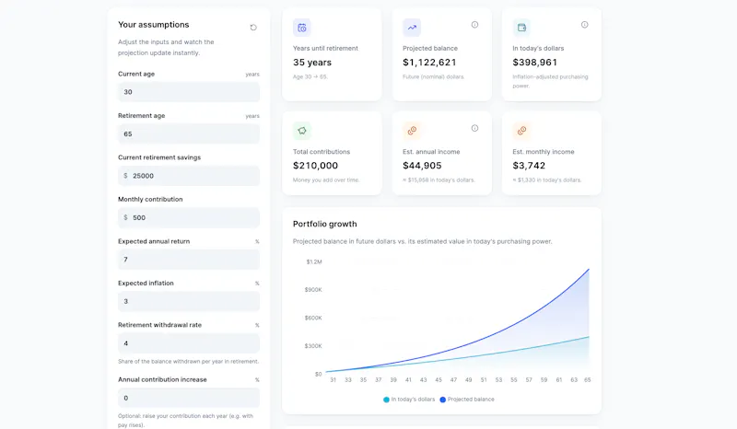Click age 65 on the chart x-axis
The height and width of the screenshot is (429, 737).
[x=588, y=379]
